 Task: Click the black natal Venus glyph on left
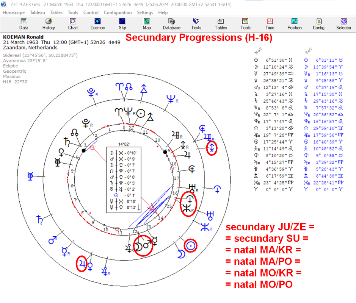[x=61, y=152]
